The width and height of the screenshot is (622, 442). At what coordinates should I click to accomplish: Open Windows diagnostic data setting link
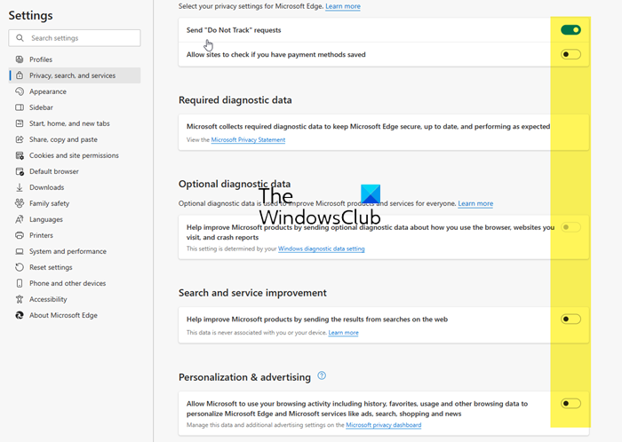tap(321, 249)
